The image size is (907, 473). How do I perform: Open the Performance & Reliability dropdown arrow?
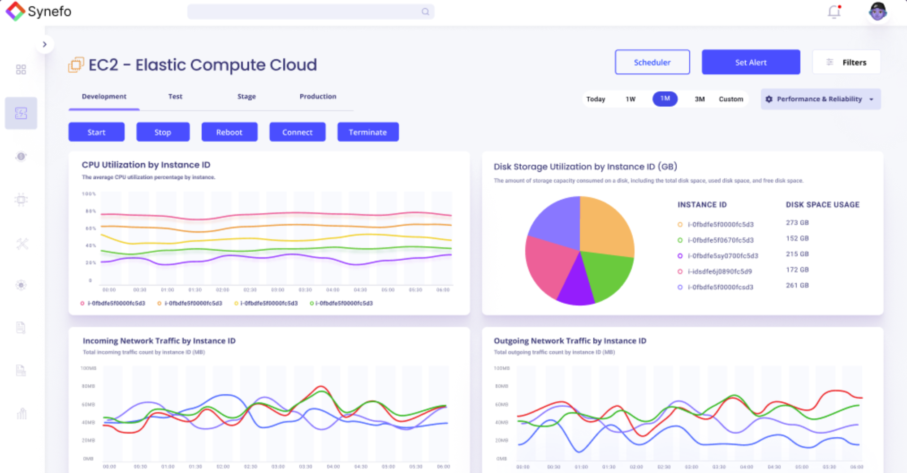[x=872, y=99]
